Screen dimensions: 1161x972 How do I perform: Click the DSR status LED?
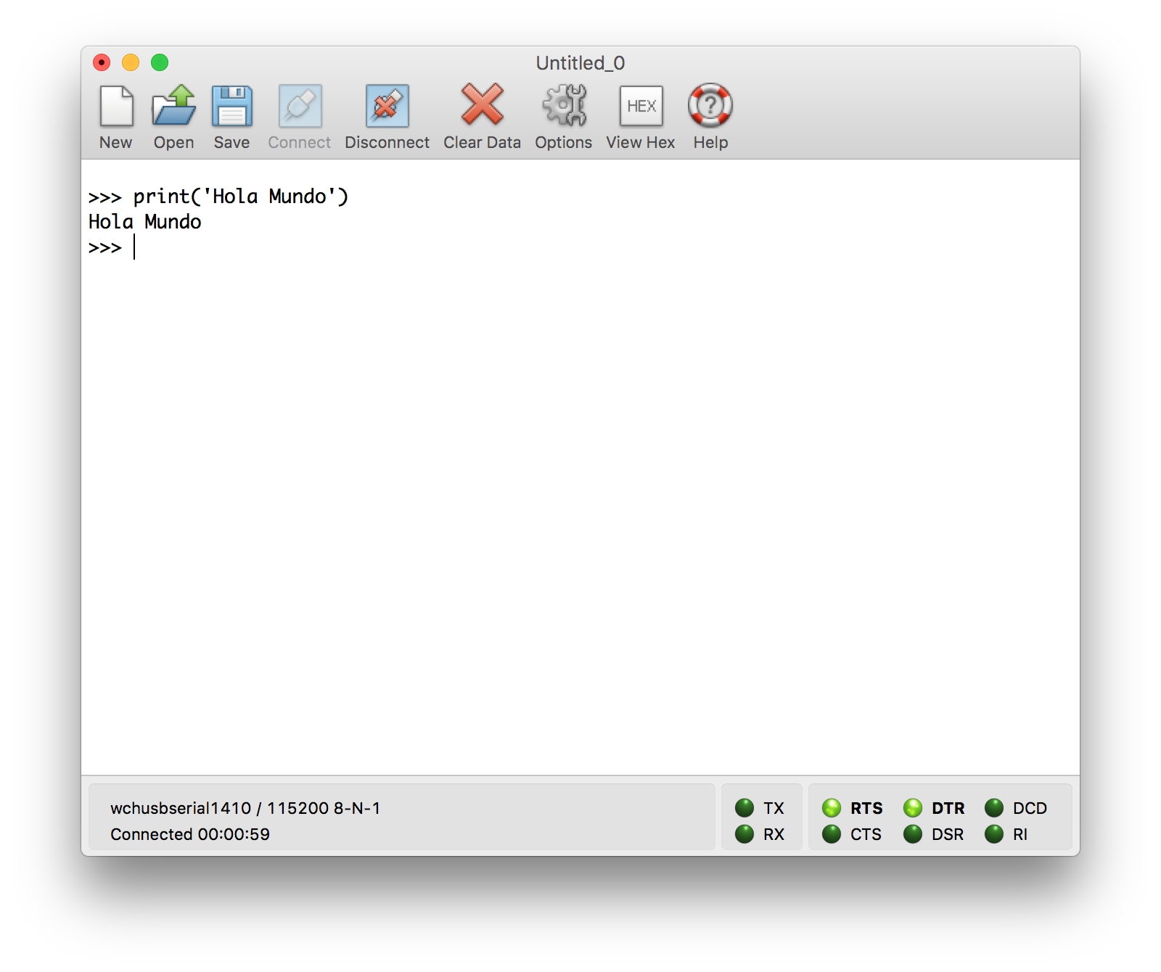[913, 834]
